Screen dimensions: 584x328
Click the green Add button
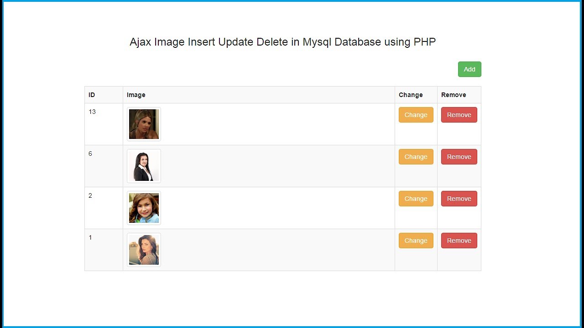[469, 69]
